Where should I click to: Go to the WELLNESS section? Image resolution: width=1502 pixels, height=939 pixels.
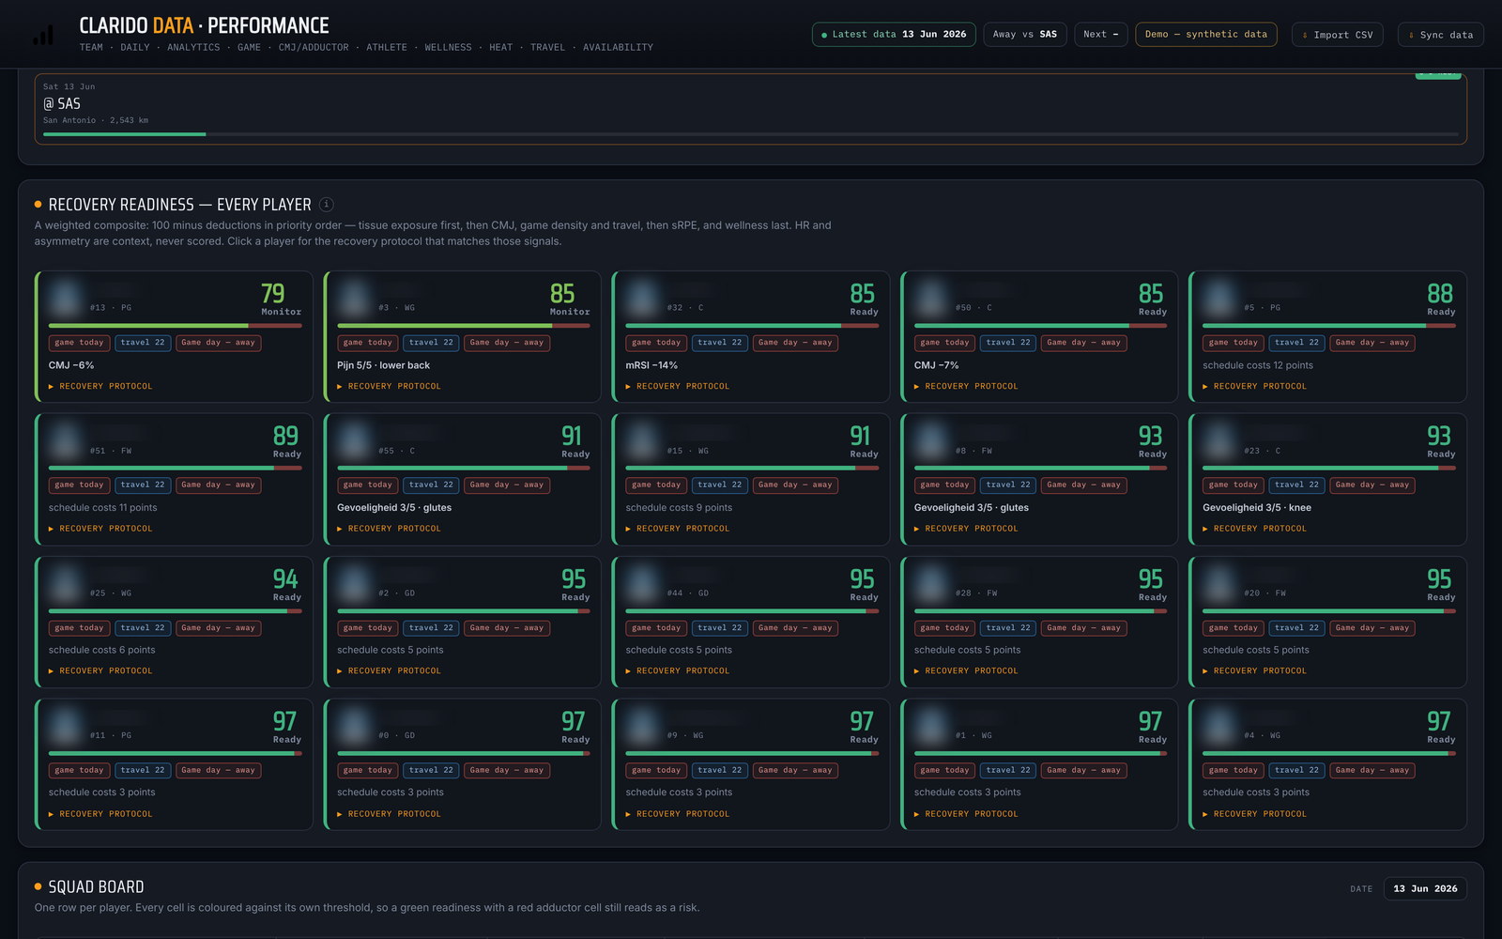coord(448,47)
